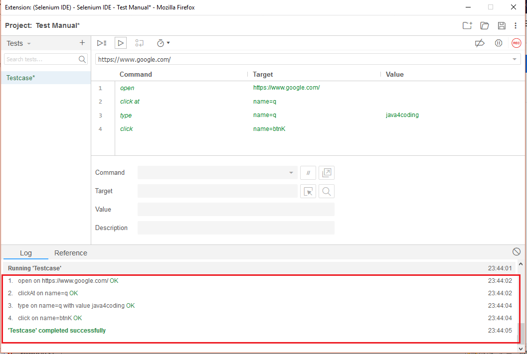
Task: Click the Description input field
Action: click(236, 228)
